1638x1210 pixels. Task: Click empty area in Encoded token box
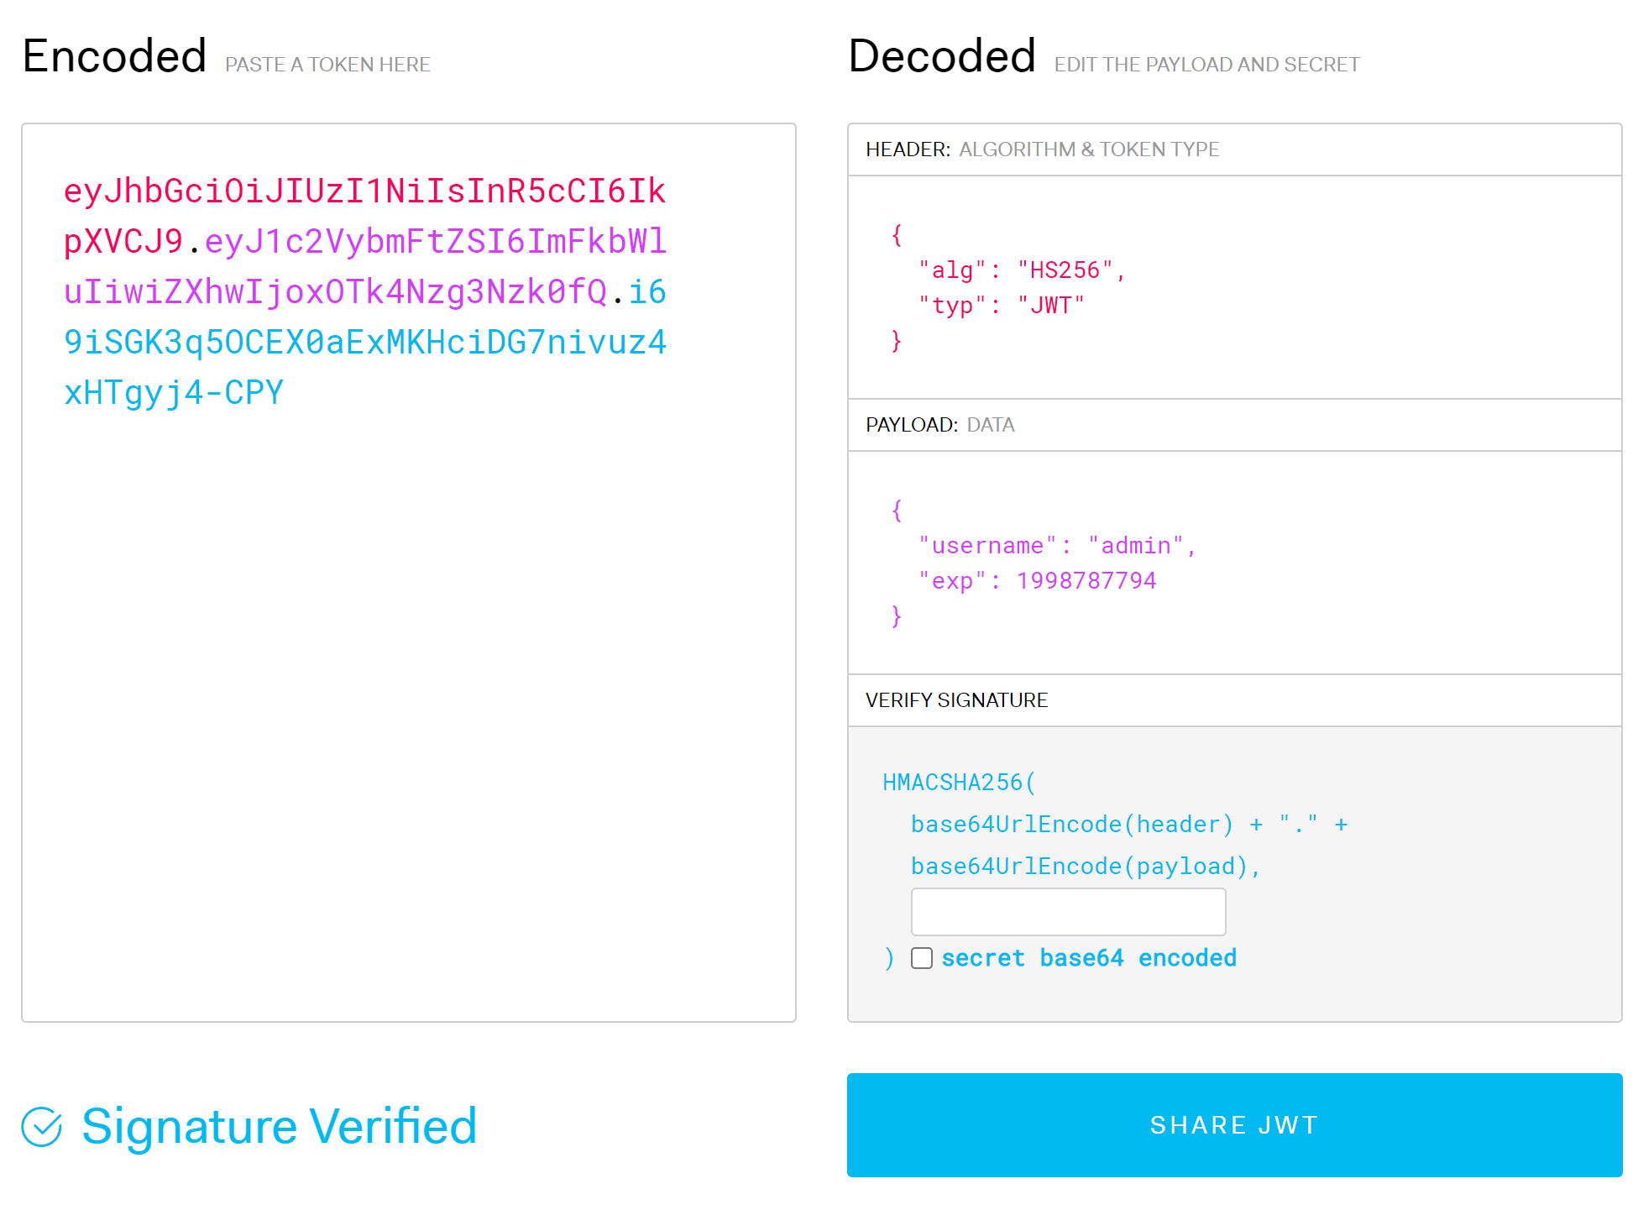pyautogui.click(x=408, y=714)
